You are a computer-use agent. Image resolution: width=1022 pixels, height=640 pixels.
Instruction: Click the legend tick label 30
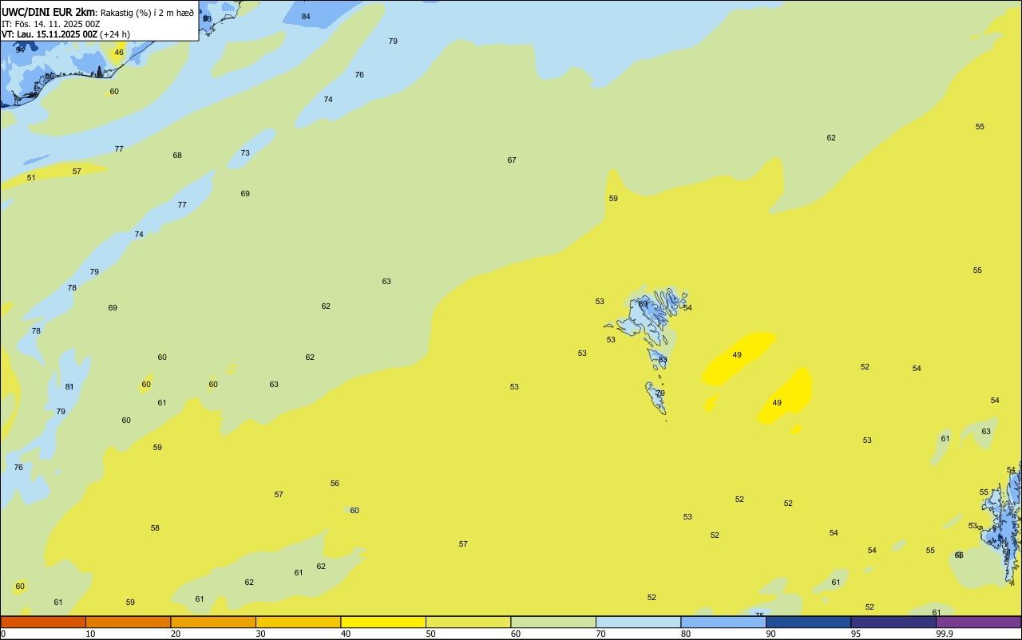260,634
